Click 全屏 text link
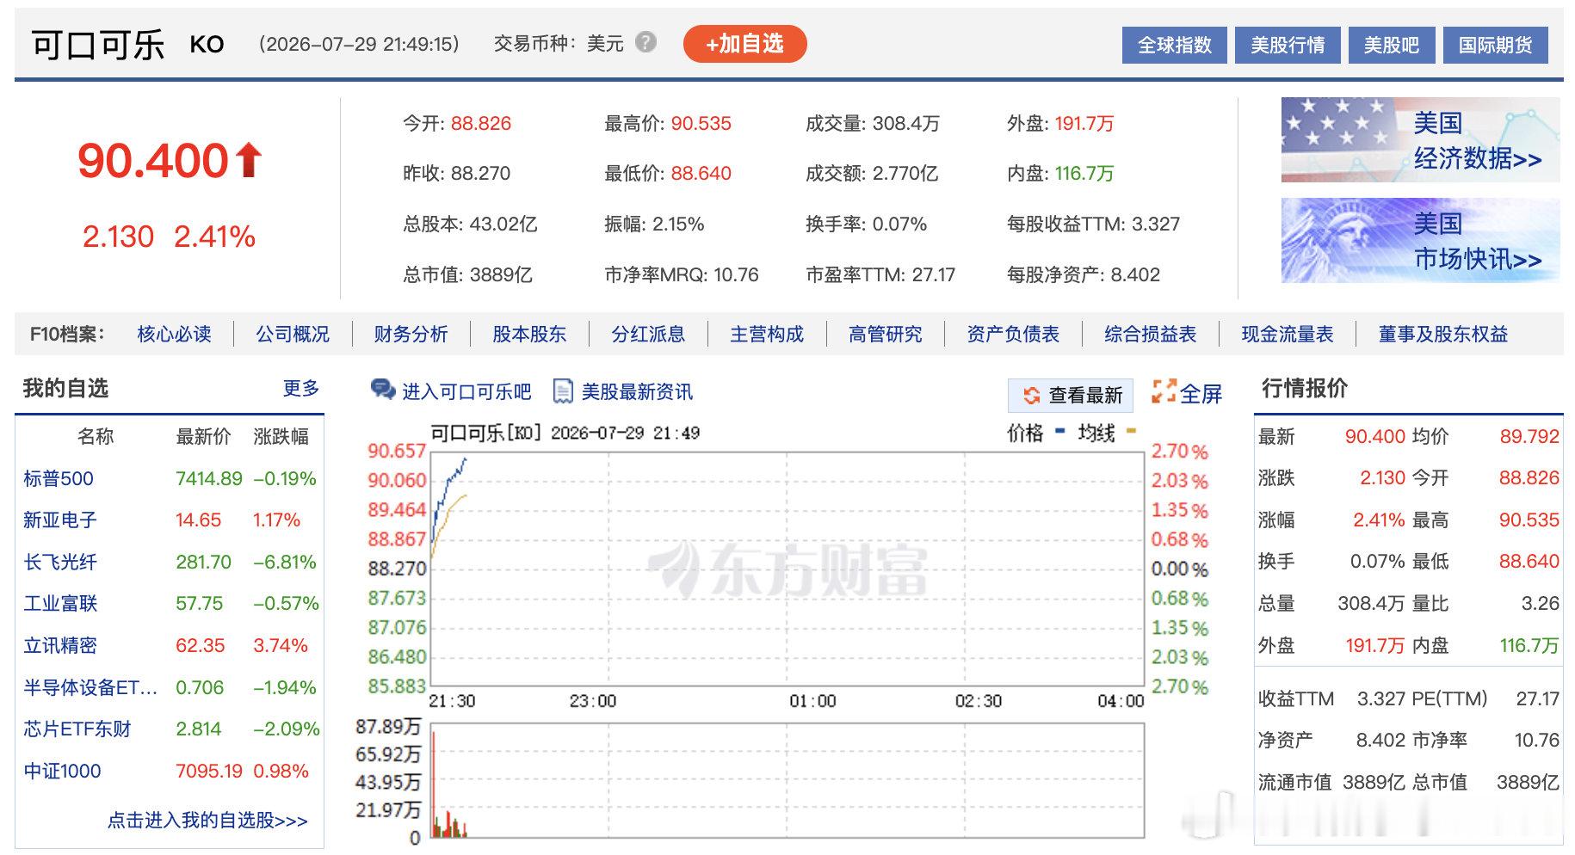The image size is (1575, 855). tap(1201, 393)
